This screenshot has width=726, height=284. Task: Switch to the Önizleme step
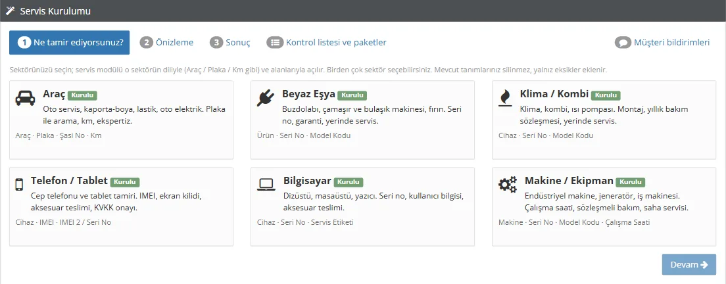click(166, 43)
